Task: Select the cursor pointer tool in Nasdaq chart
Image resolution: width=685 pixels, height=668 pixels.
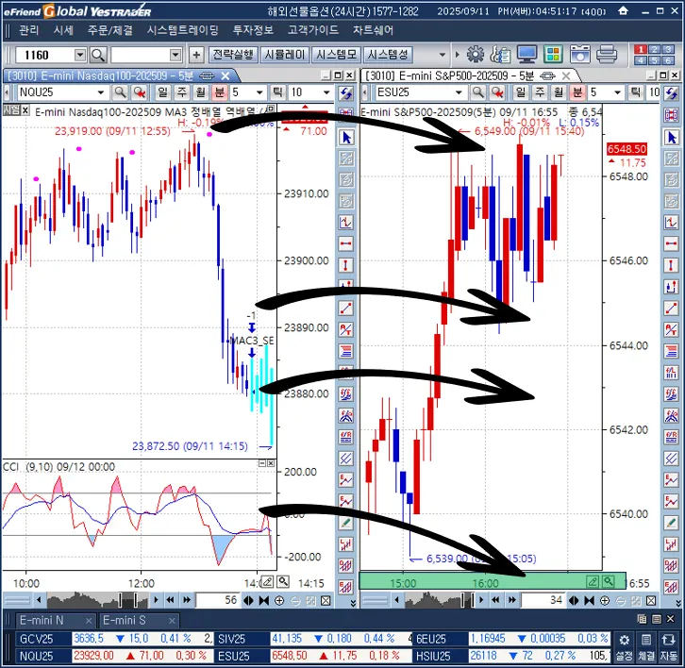Action: [x=346, y=138]
